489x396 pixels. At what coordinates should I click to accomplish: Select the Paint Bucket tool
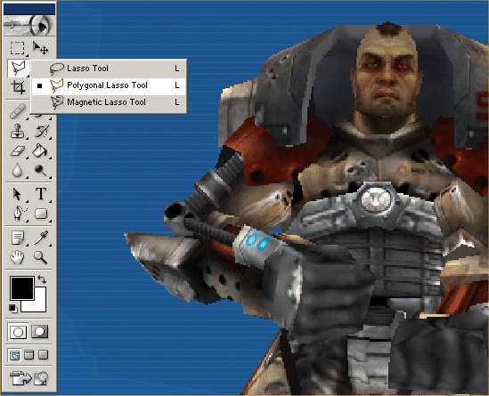(x=40, y=151)
